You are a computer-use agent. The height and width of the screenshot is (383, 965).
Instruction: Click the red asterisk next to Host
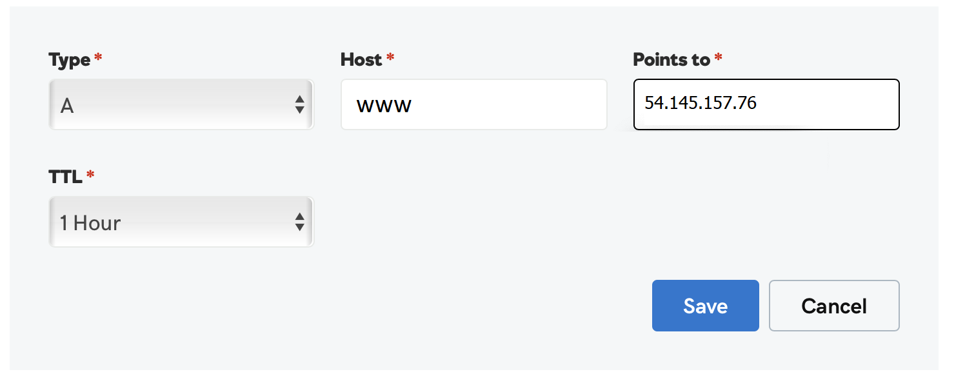coord(390,59)
